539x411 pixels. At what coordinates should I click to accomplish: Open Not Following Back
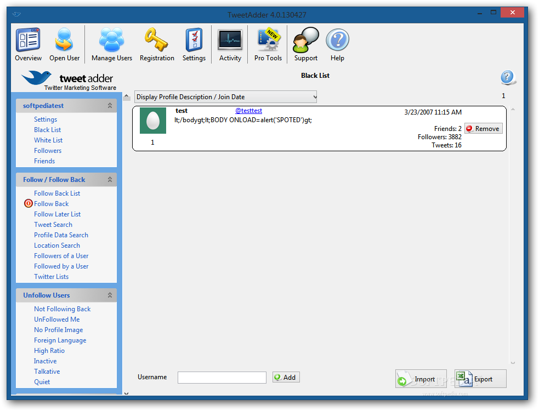click(x=62, y=309)
